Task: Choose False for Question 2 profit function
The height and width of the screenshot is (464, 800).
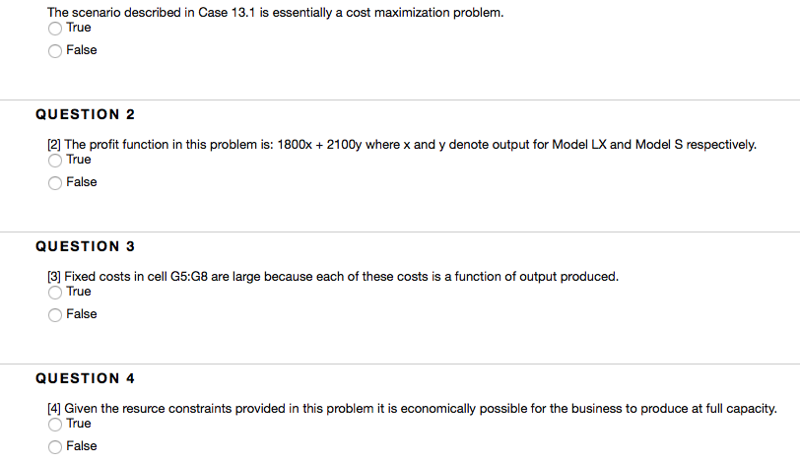Action: tap(55, 183)
